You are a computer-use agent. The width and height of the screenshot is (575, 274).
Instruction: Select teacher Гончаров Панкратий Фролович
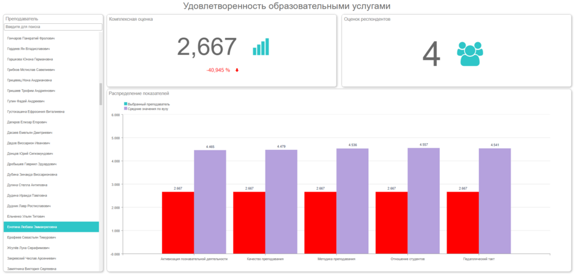point(29,38)
